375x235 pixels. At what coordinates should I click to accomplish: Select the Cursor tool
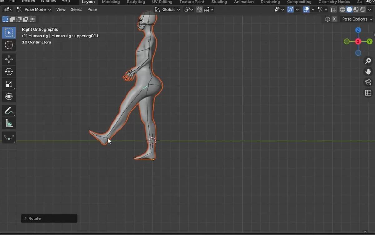click(9, 45)
